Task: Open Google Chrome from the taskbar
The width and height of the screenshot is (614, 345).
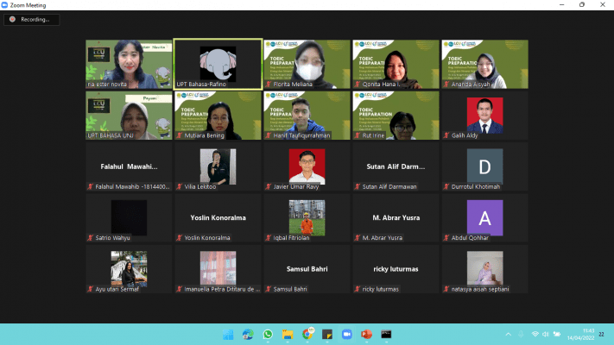Action: 307,334
